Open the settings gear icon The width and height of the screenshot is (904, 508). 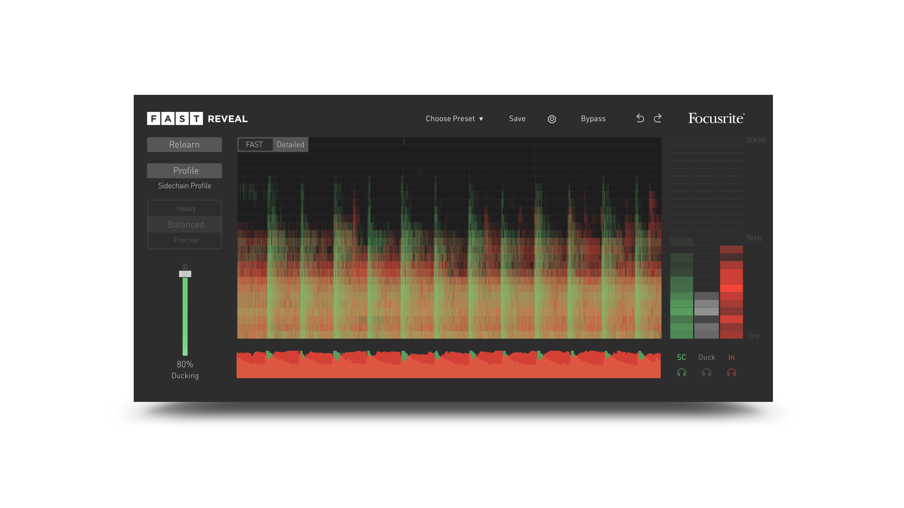pyautogui.click(x=552, y=119)
